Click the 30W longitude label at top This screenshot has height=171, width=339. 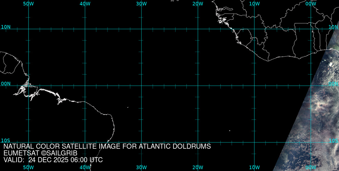141,3
